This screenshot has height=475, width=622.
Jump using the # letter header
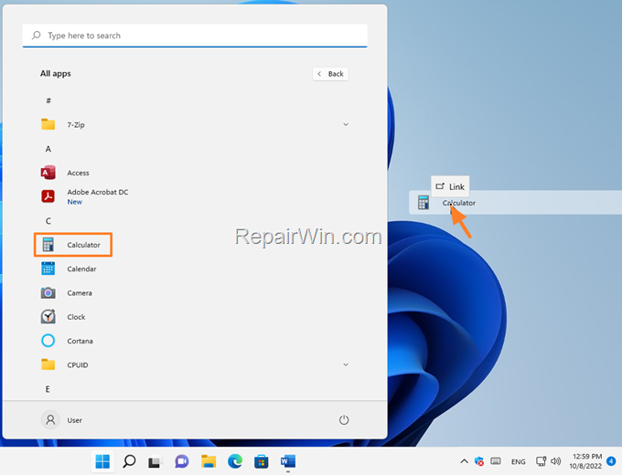(48, 100)
